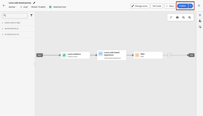Edit journey name with pencil icon
This screenshot has width=203, height=116.
click(x=34, y=3)
